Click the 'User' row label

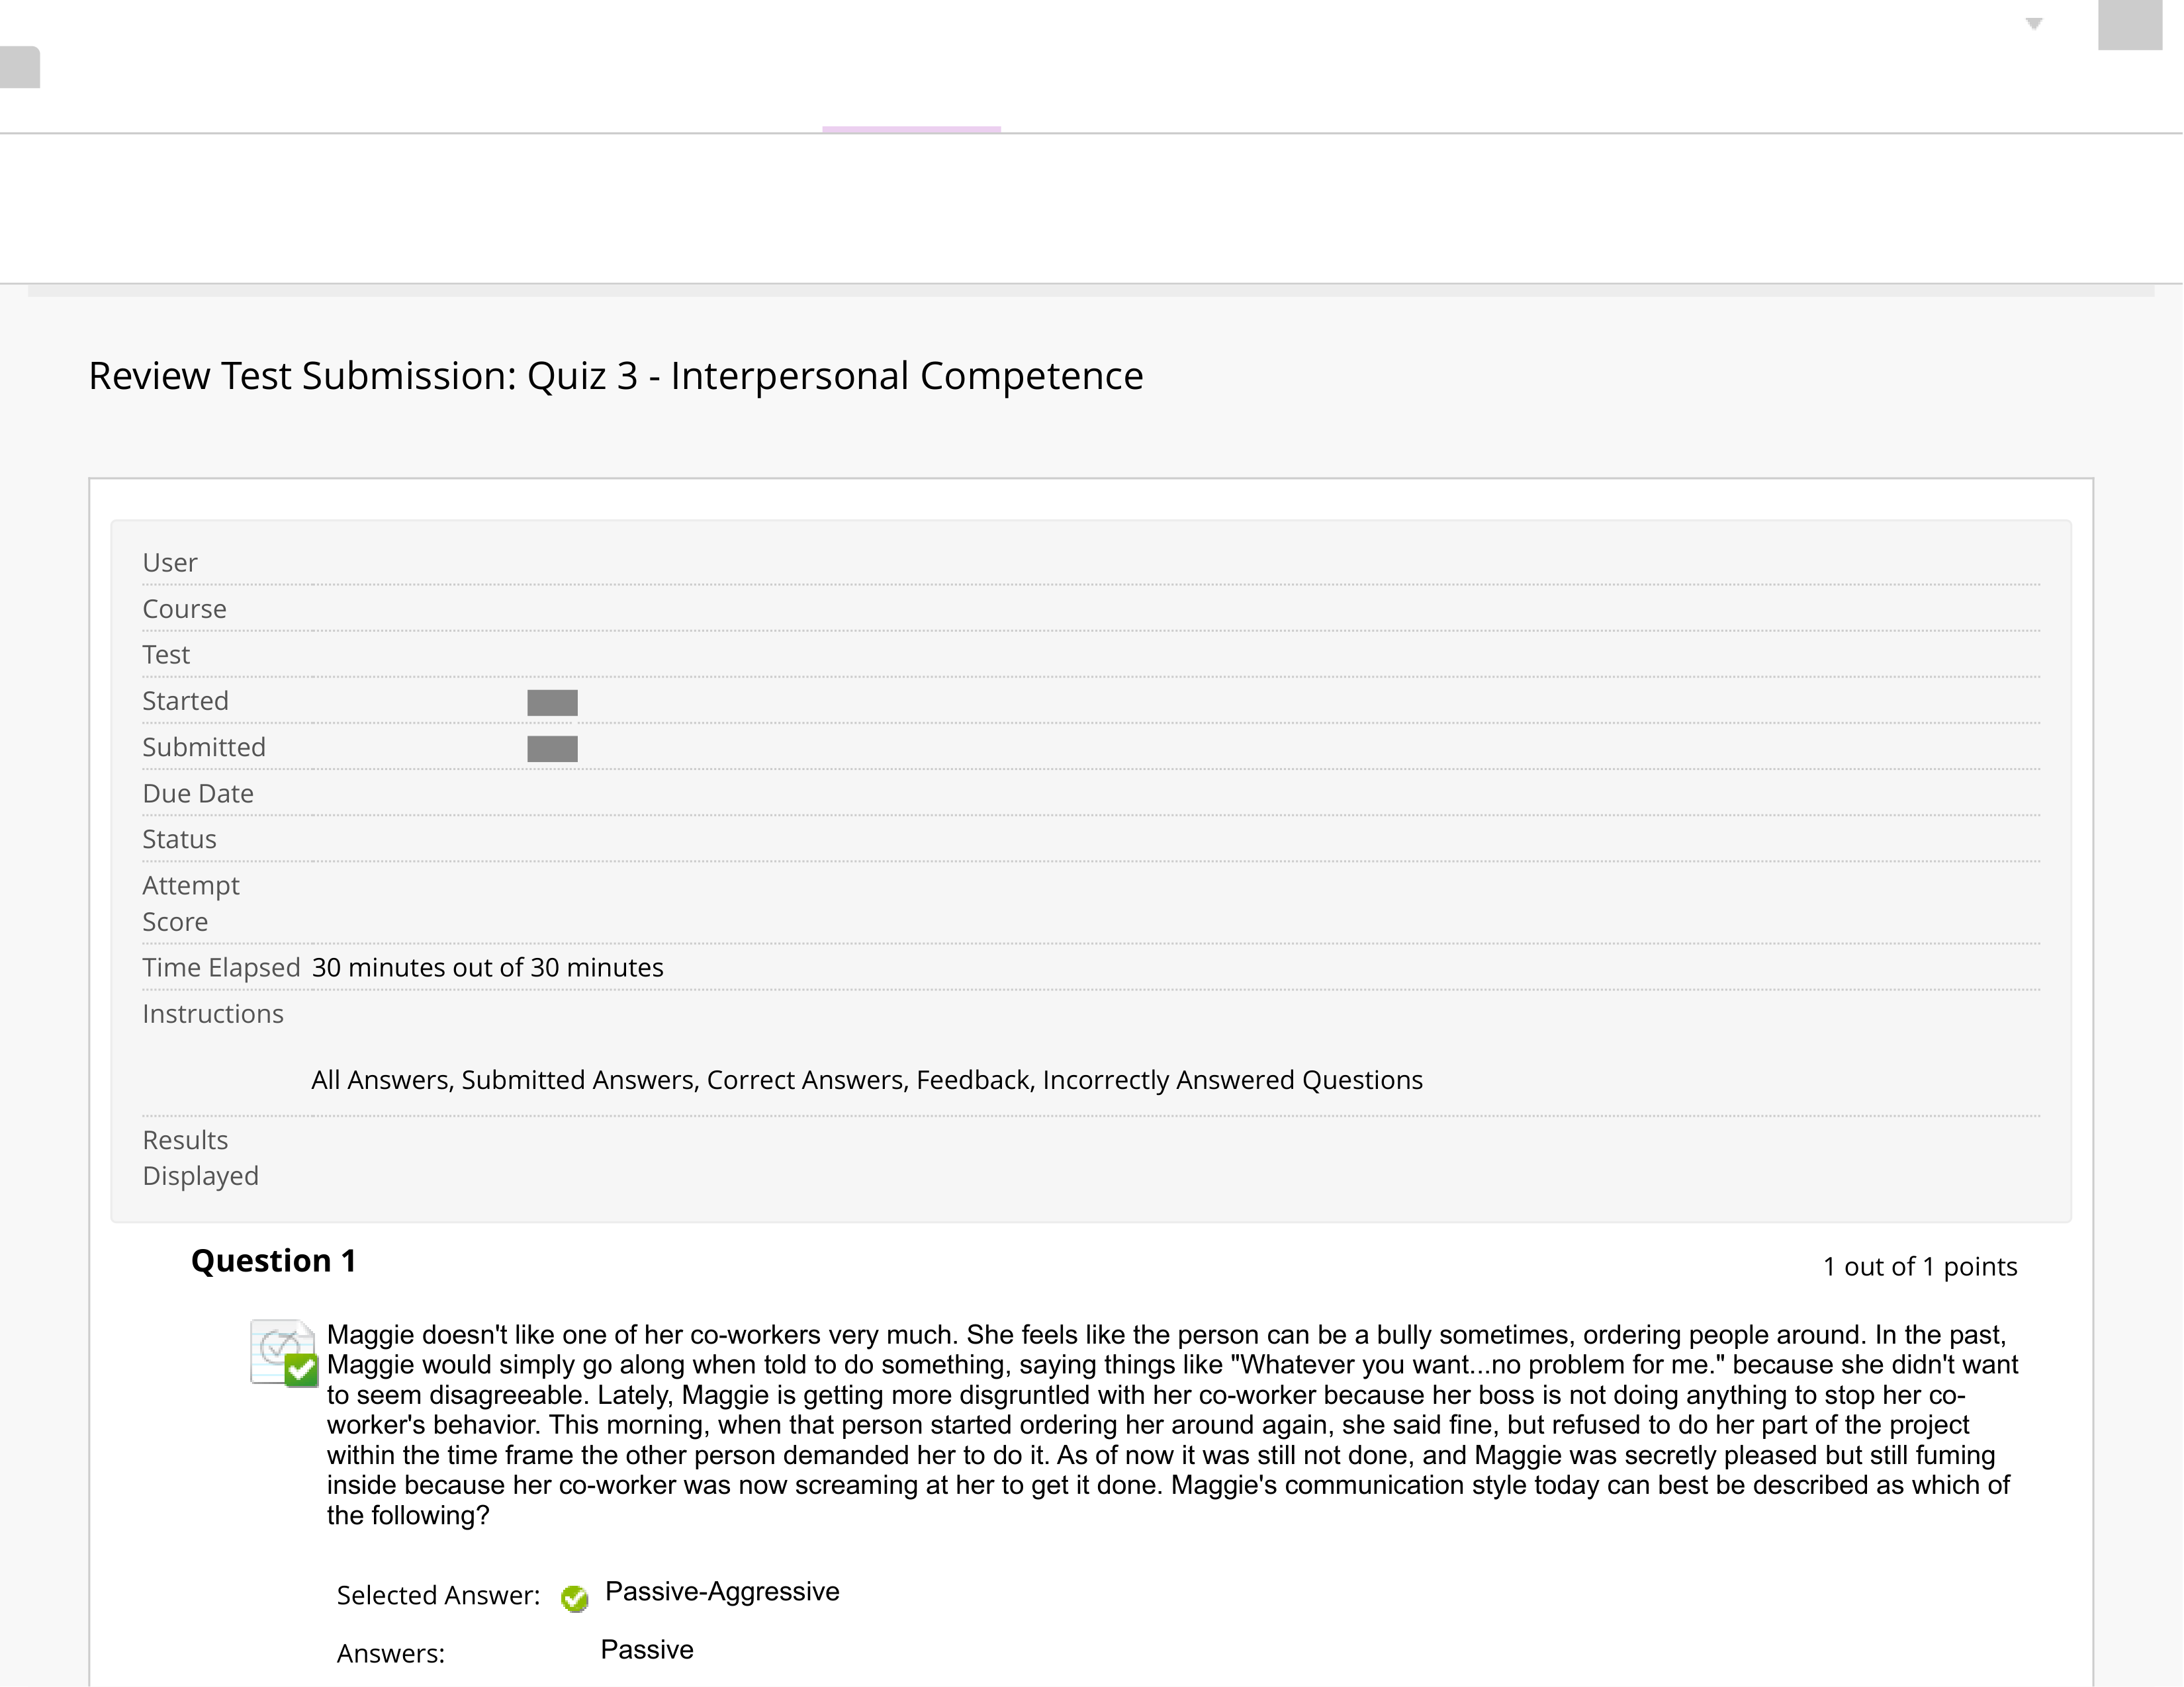[170, 563]
